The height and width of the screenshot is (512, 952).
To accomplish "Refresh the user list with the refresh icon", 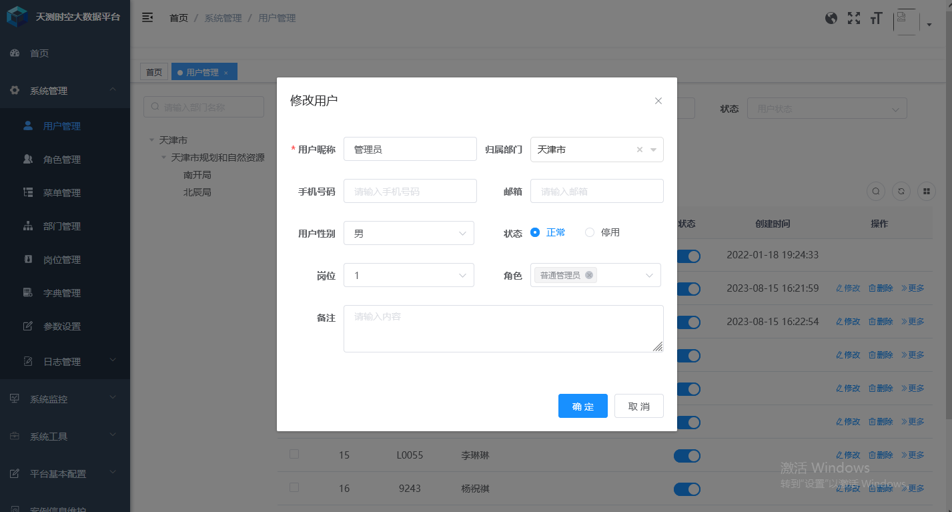I will (901, 191).
